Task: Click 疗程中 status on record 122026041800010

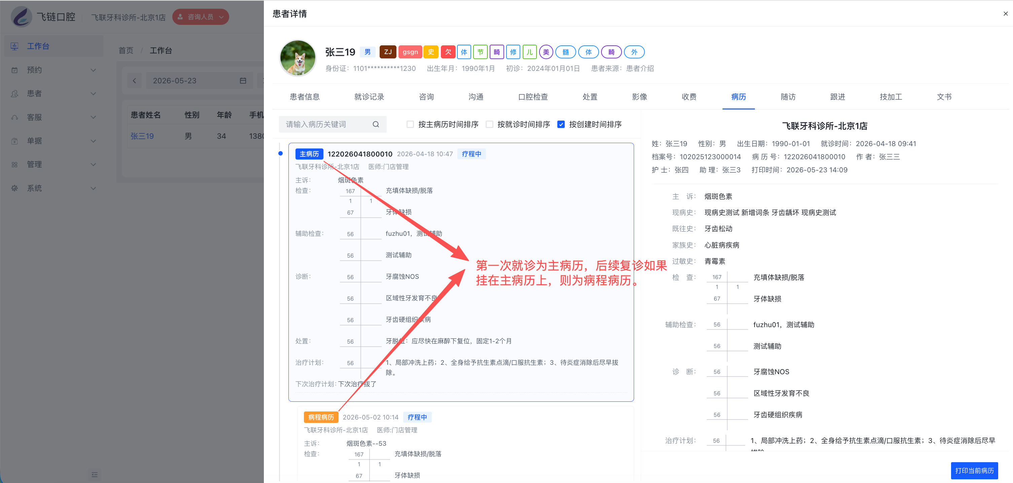Action: pyautogui.click(x=471, y=154)
